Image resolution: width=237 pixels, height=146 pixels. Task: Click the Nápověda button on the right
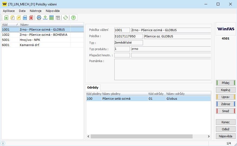click(x=226, y=136)
